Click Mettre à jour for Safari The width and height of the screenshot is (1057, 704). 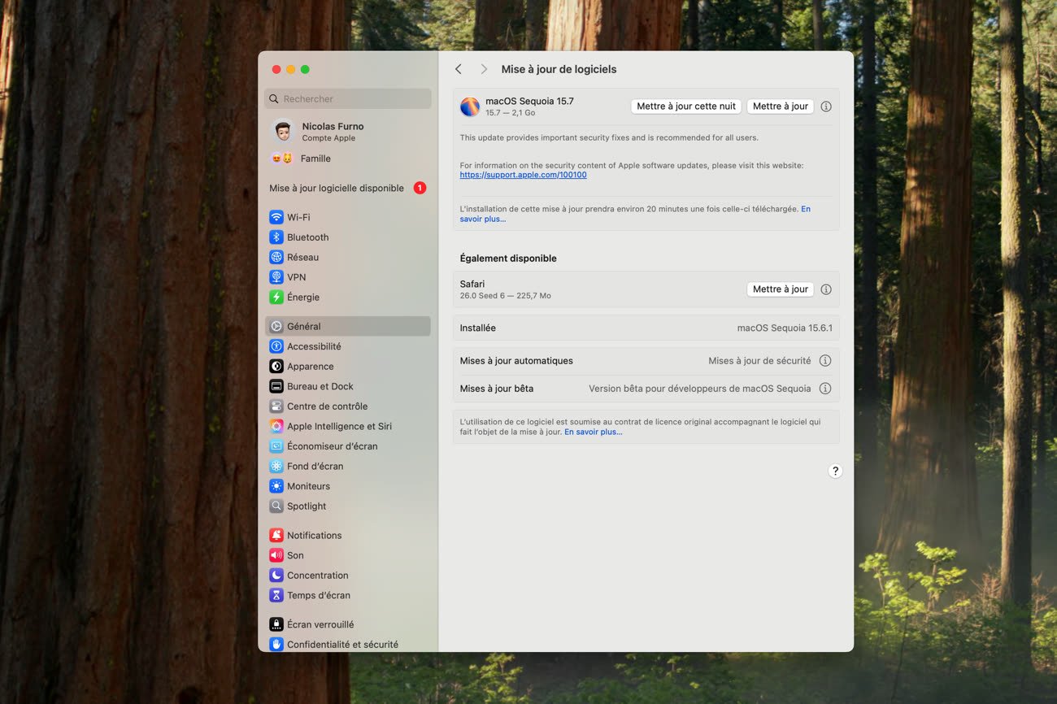click(x=781, y=289)
